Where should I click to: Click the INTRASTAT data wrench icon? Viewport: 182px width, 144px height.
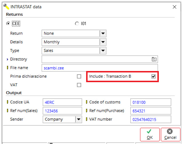[x=6, y=7]
